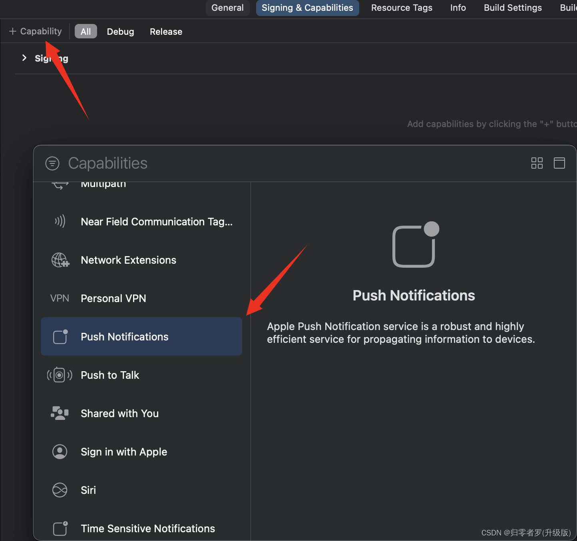The height and width of the screenshot is (541, 577).
Task: Select the Signing & Capabilities tab
Action: pos(307,8)
